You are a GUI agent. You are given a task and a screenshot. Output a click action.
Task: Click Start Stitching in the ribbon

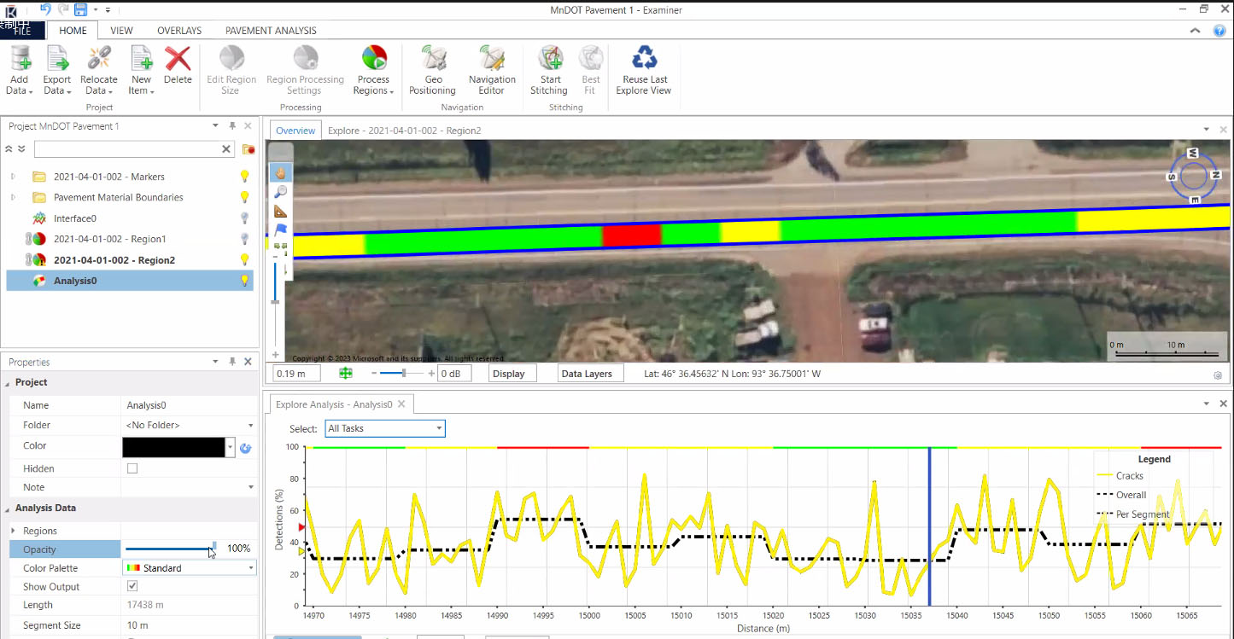(549, 60)
